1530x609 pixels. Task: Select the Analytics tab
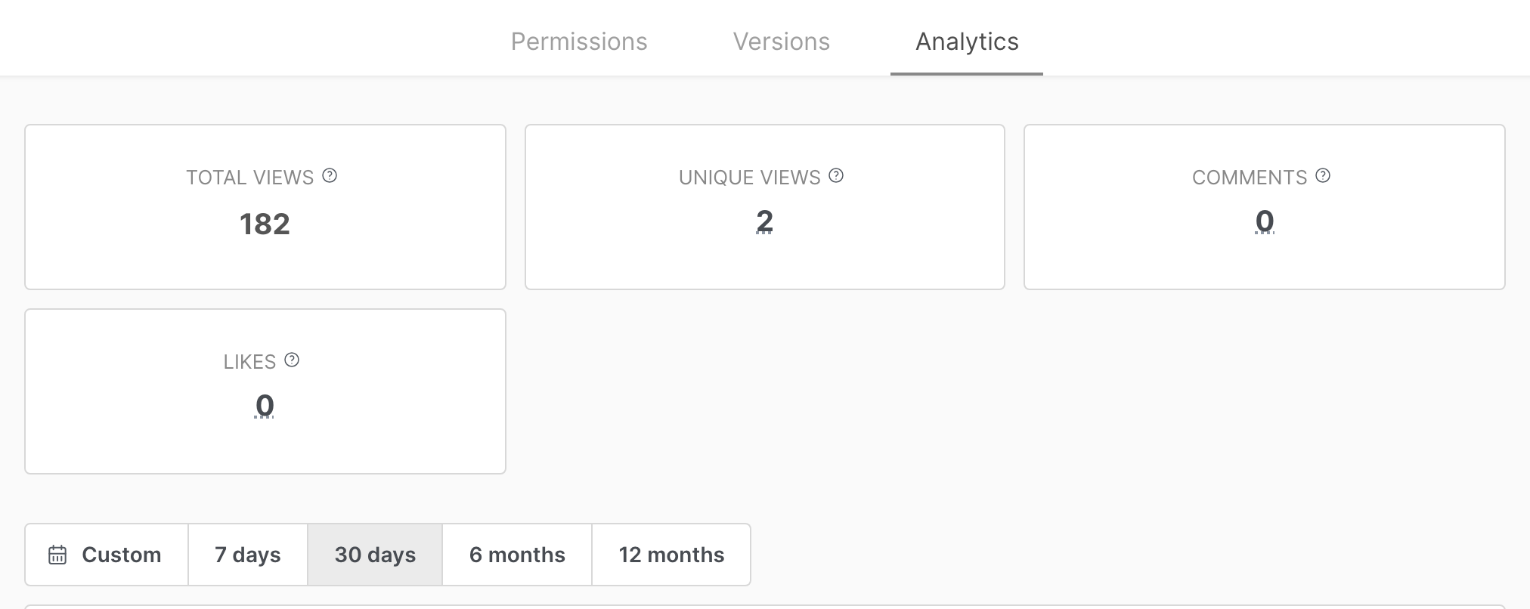point(967,42)
